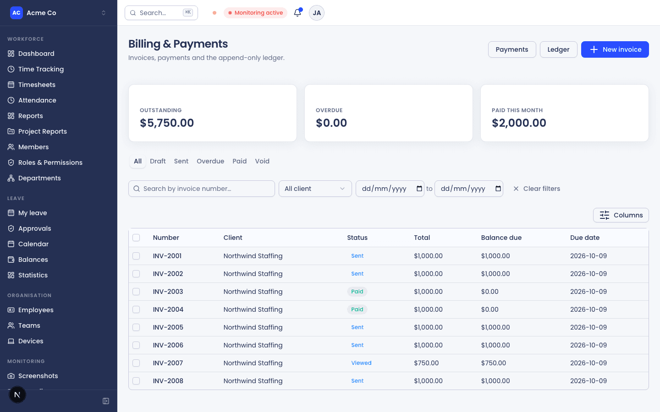Collapse the sidebar with panel icon
Viewport: 660px width, 412px height.
point(106,401)
